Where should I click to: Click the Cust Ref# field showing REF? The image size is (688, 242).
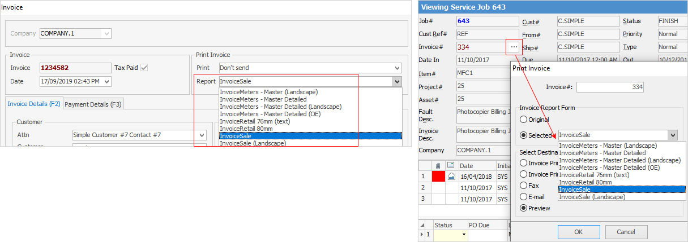coord(488,34)
